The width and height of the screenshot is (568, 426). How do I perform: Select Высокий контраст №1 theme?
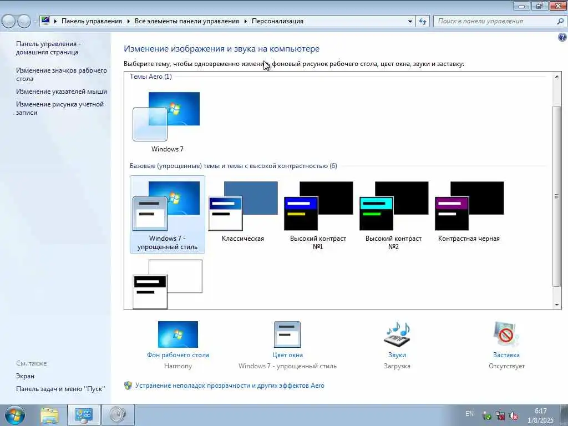click(x=318, y=216)
